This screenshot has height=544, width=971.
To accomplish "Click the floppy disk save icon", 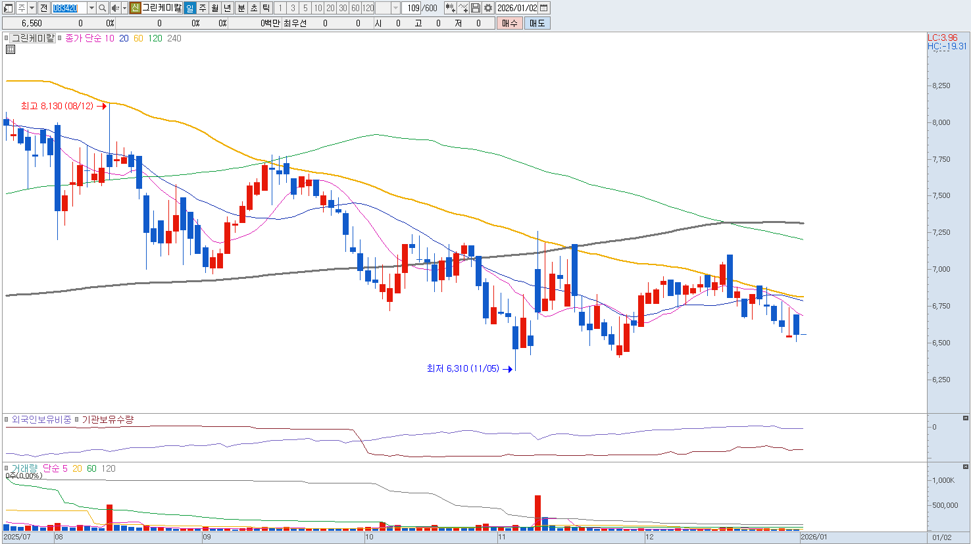I will (476, 8).
